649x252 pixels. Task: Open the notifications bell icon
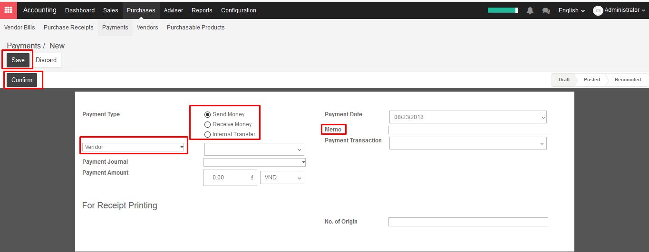(530, 10)
